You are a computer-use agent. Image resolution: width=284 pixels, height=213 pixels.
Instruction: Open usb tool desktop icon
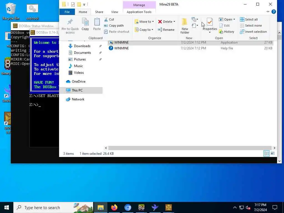pos(32,12)
